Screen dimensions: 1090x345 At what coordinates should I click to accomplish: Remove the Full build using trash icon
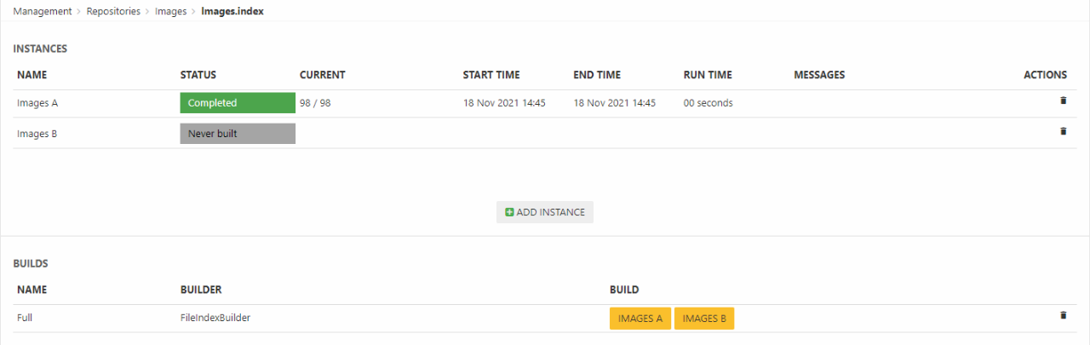click(x=1062, y=315)
